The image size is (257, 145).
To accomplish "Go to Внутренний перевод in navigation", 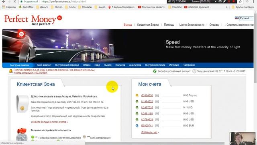I will click(67, 65).
